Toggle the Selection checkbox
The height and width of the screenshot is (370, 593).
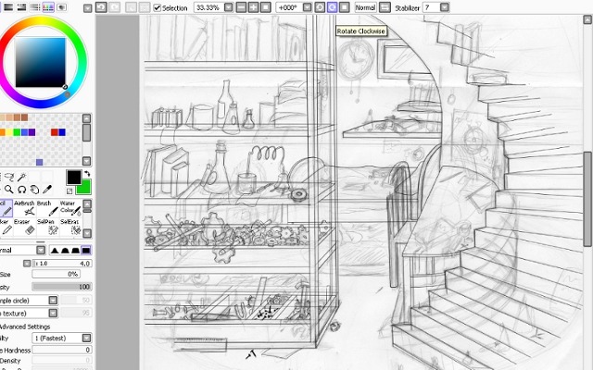[158, 7]
